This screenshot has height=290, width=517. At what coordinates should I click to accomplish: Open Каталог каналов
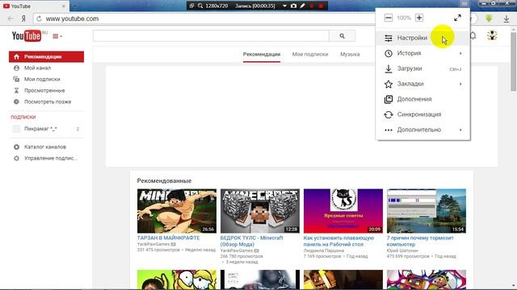click(45, 147)
